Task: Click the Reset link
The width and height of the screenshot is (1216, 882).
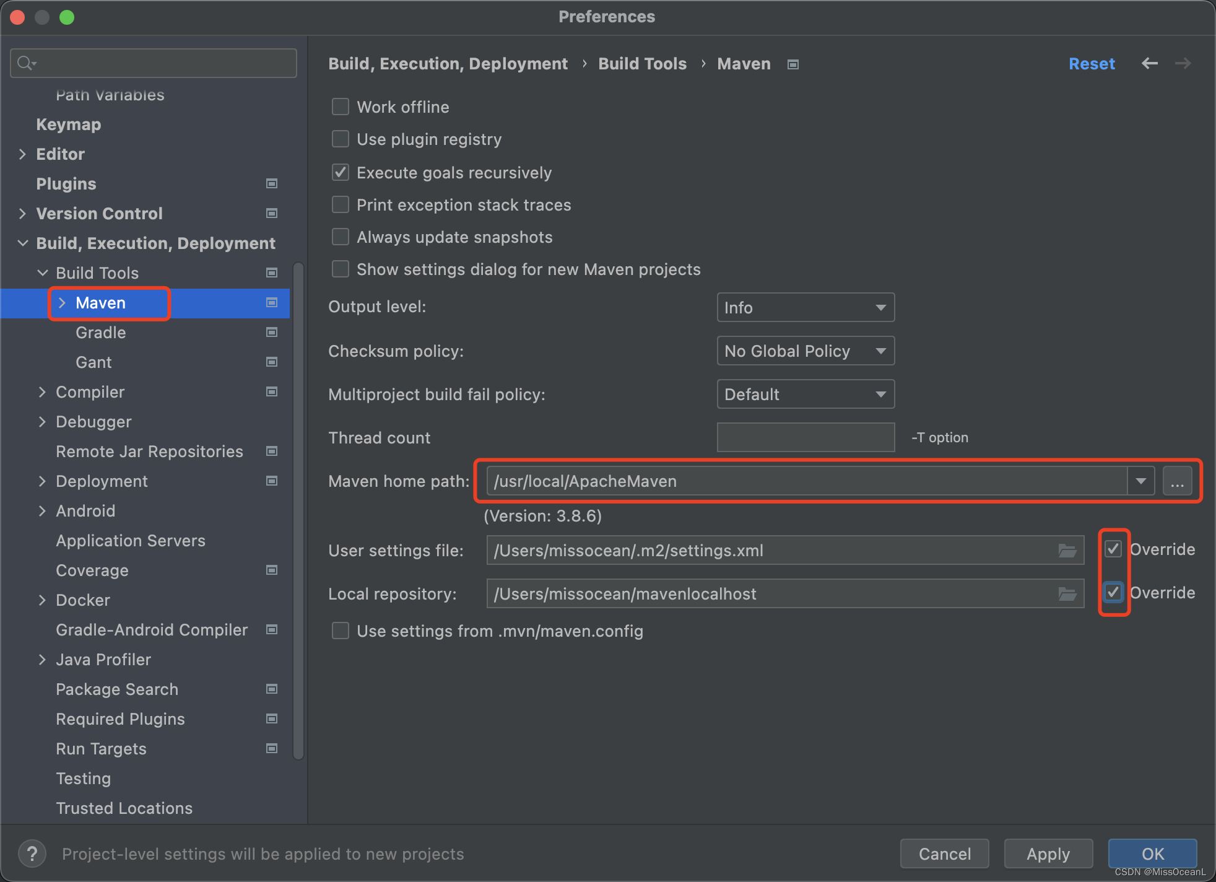Action: (x=1091, y=63)
